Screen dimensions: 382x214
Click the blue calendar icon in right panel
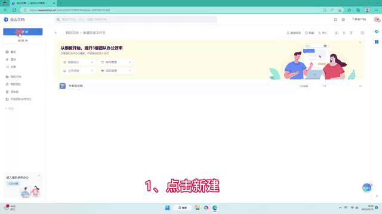tap(377, 42)
